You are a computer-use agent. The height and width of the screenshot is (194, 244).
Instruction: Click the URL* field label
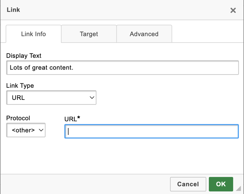72,119
